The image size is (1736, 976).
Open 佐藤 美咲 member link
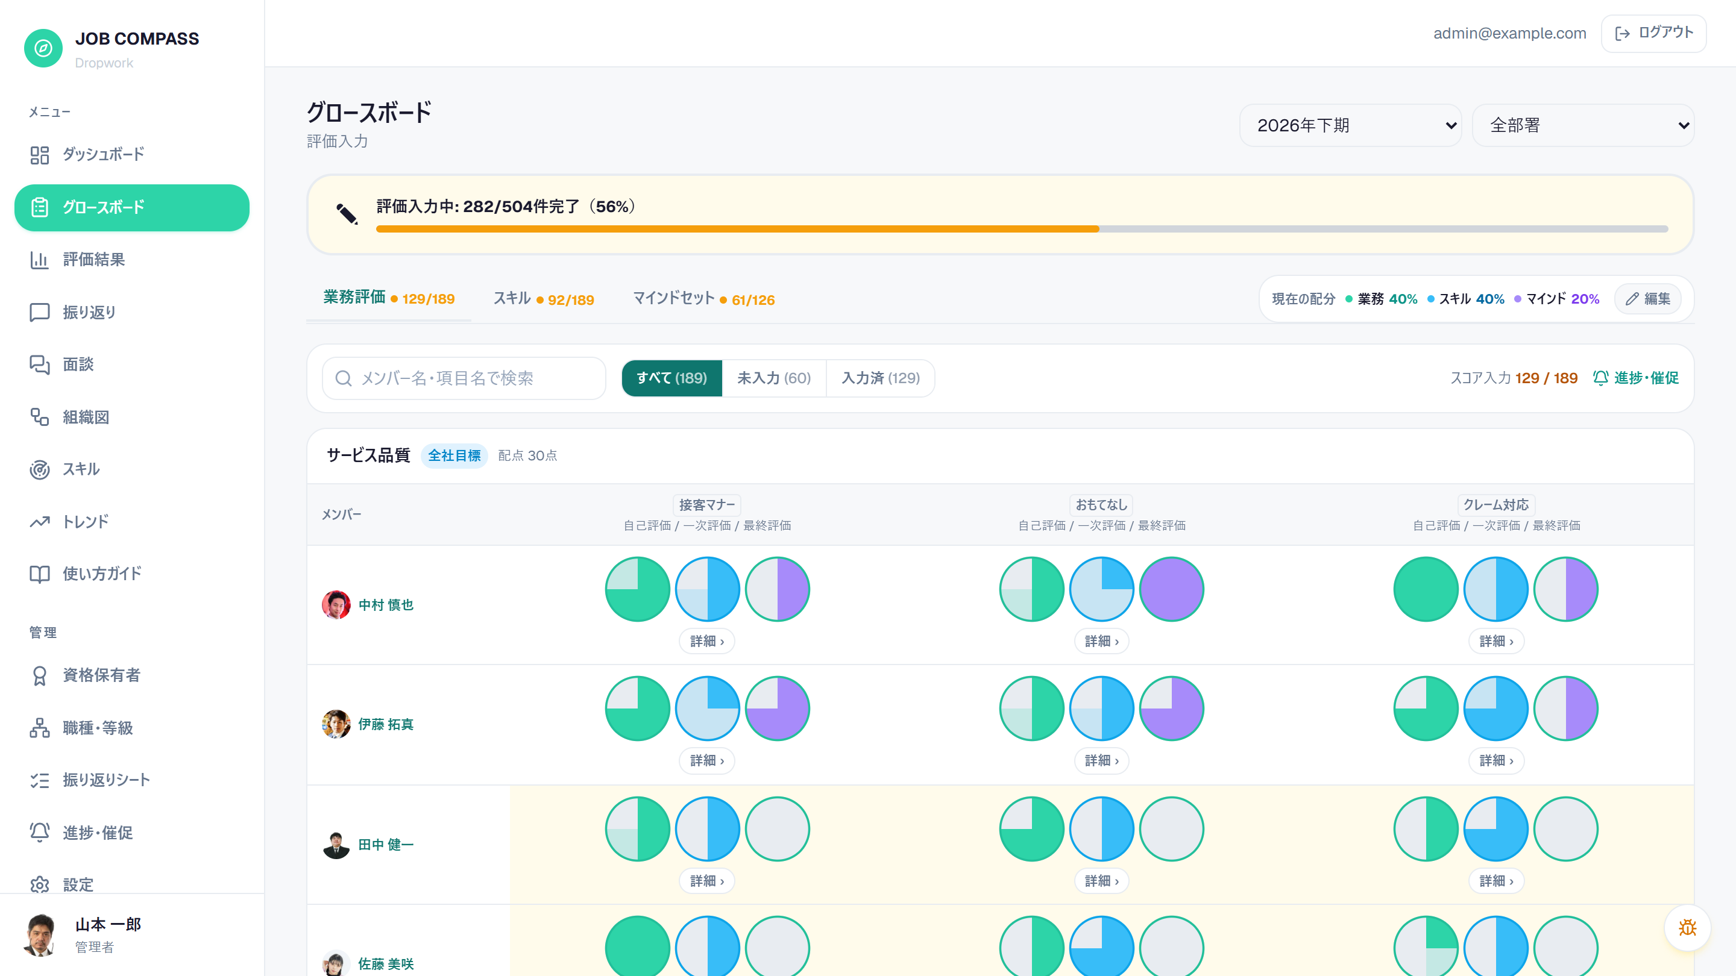tap(386, 964)
